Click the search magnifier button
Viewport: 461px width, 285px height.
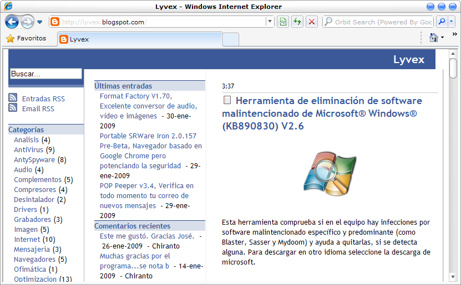tap(442, 22)
